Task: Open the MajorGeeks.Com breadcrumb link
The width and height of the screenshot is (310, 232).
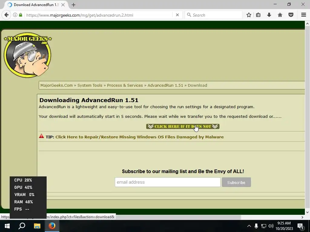Action: 57,85
